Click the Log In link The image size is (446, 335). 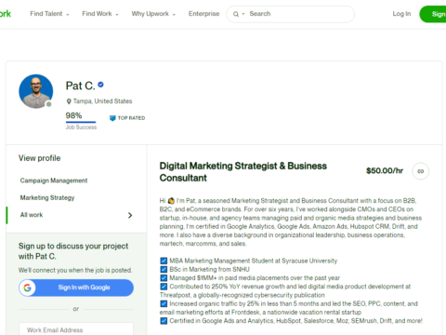coord(401,14)
